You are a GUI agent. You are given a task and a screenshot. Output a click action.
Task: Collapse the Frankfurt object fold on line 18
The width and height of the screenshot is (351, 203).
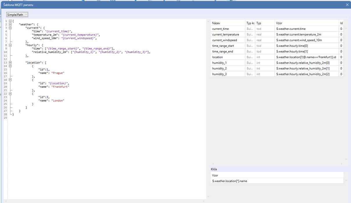pos(10,80)
